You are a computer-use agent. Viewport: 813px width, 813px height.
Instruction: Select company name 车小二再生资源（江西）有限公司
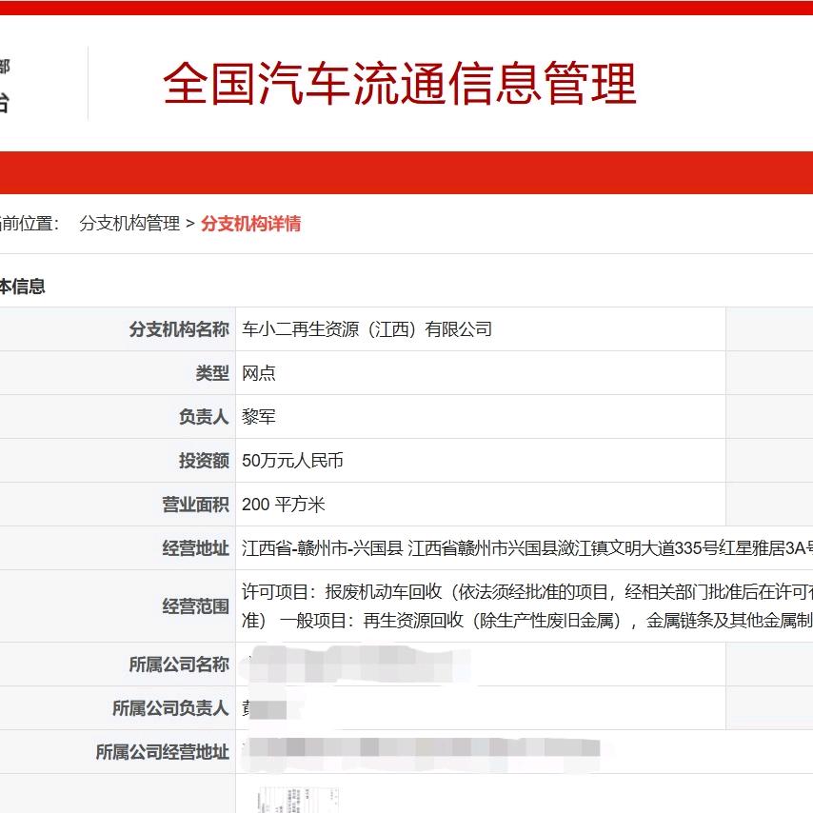coord(367,329)
